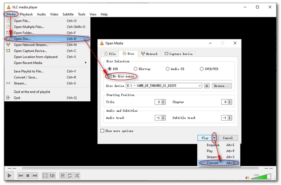
Task: Click the Open Multiple Files menu icon
Action: point(8,27)
